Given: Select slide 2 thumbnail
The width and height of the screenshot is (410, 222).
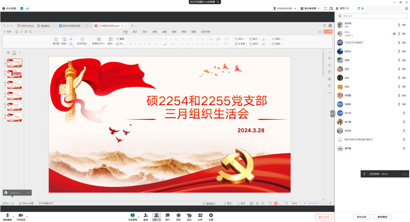Looking at the screenshot, I should coord(15,74).
